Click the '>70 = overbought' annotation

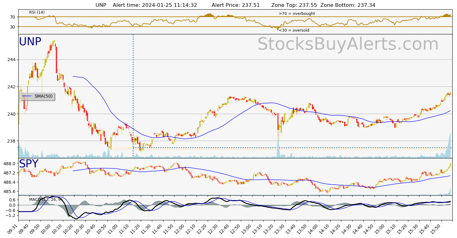pos(297,14)
